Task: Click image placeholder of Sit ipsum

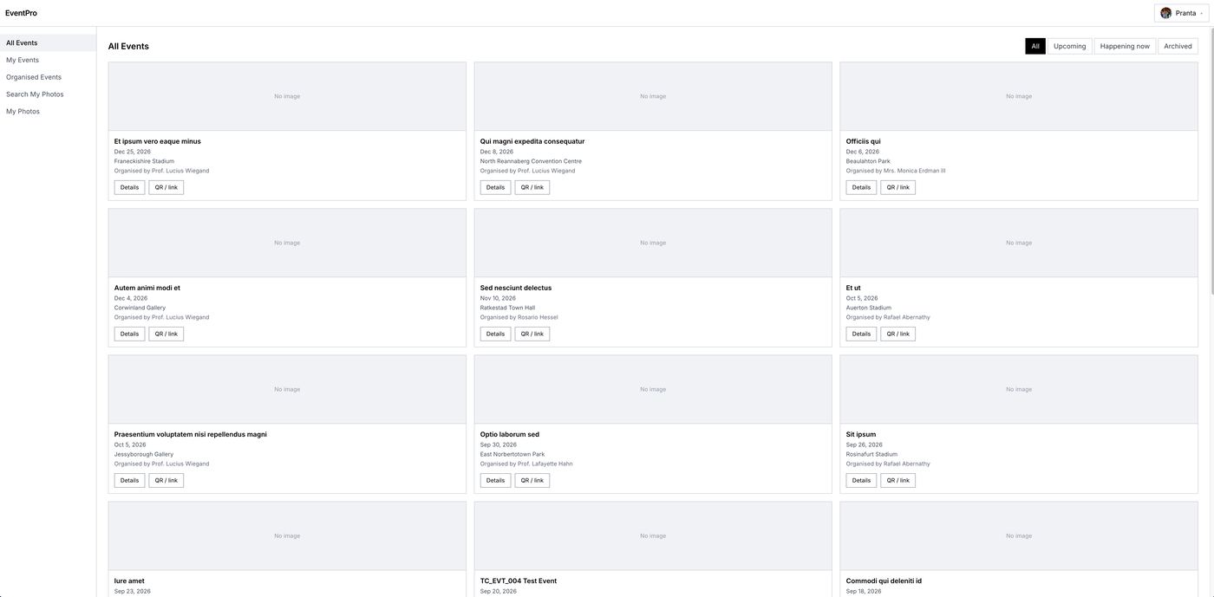Action: 1019,389
